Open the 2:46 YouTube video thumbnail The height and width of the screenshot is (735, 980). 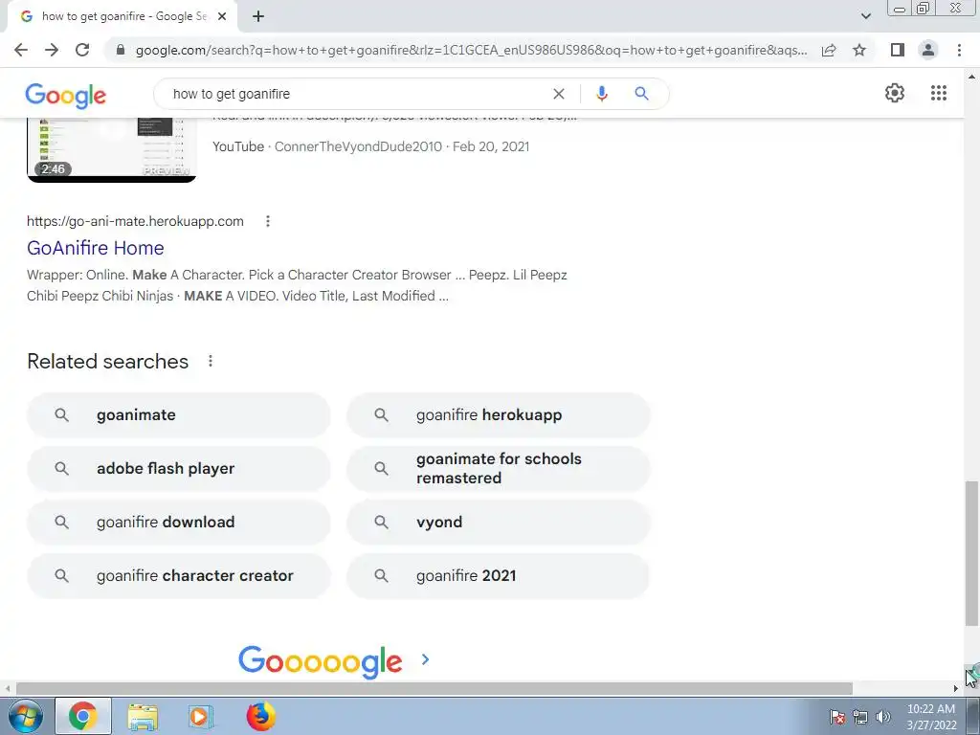pos(111,150)
